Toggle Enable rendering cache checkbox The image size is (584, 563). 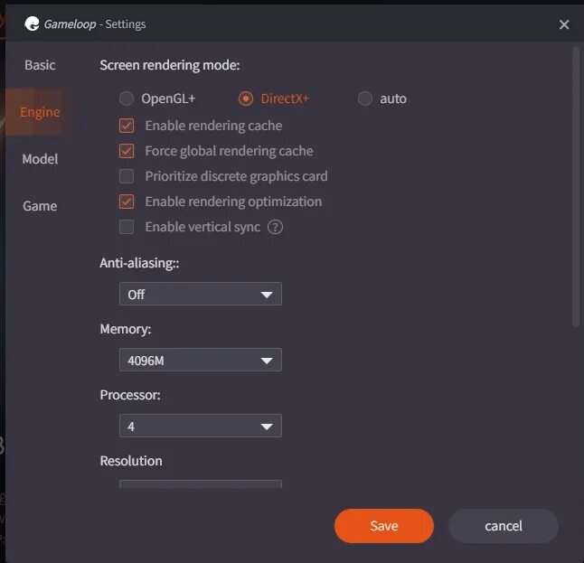127,126
